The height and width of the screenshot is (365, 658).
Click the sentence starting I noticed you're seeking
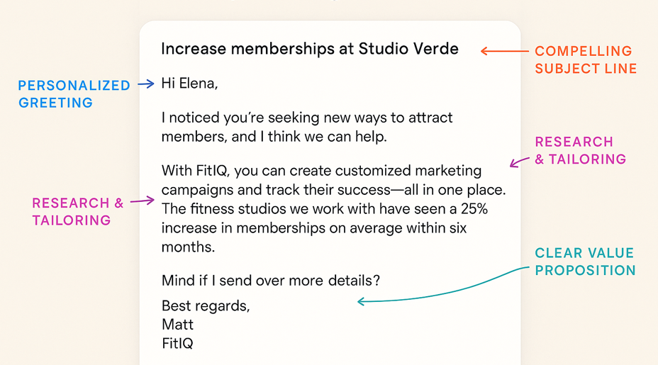(307, 127)
